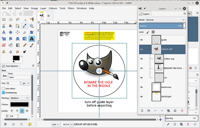Hide the UD109.pdf layer

point(141,97)
